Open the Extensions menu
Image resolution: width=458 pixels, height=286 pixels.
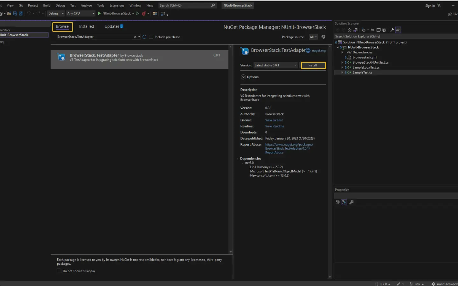(x=117, y=5)
